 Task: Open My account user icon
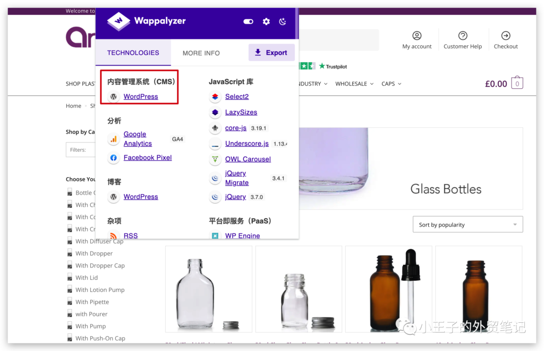click(416, 36)
